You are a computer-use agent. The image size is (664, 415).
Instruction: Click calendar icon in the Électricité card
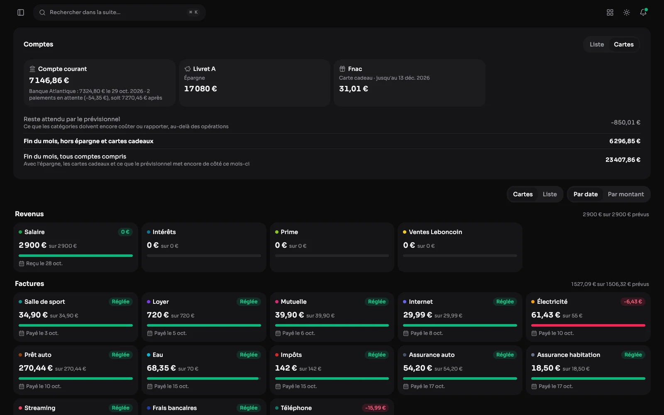click(x=534, y=333)
